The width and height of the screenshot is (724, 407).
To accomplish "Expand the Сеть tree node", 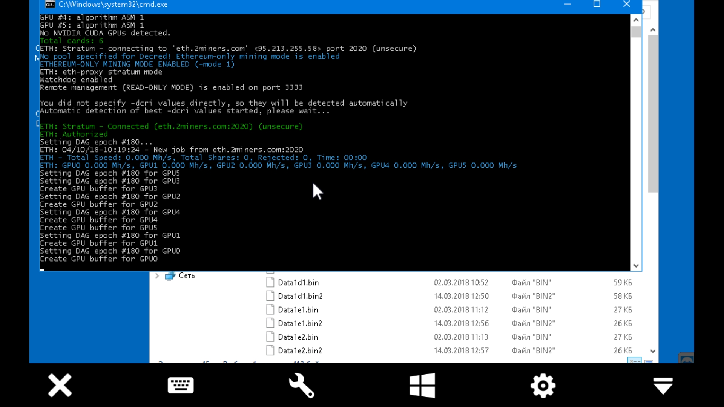I will 157,276.
